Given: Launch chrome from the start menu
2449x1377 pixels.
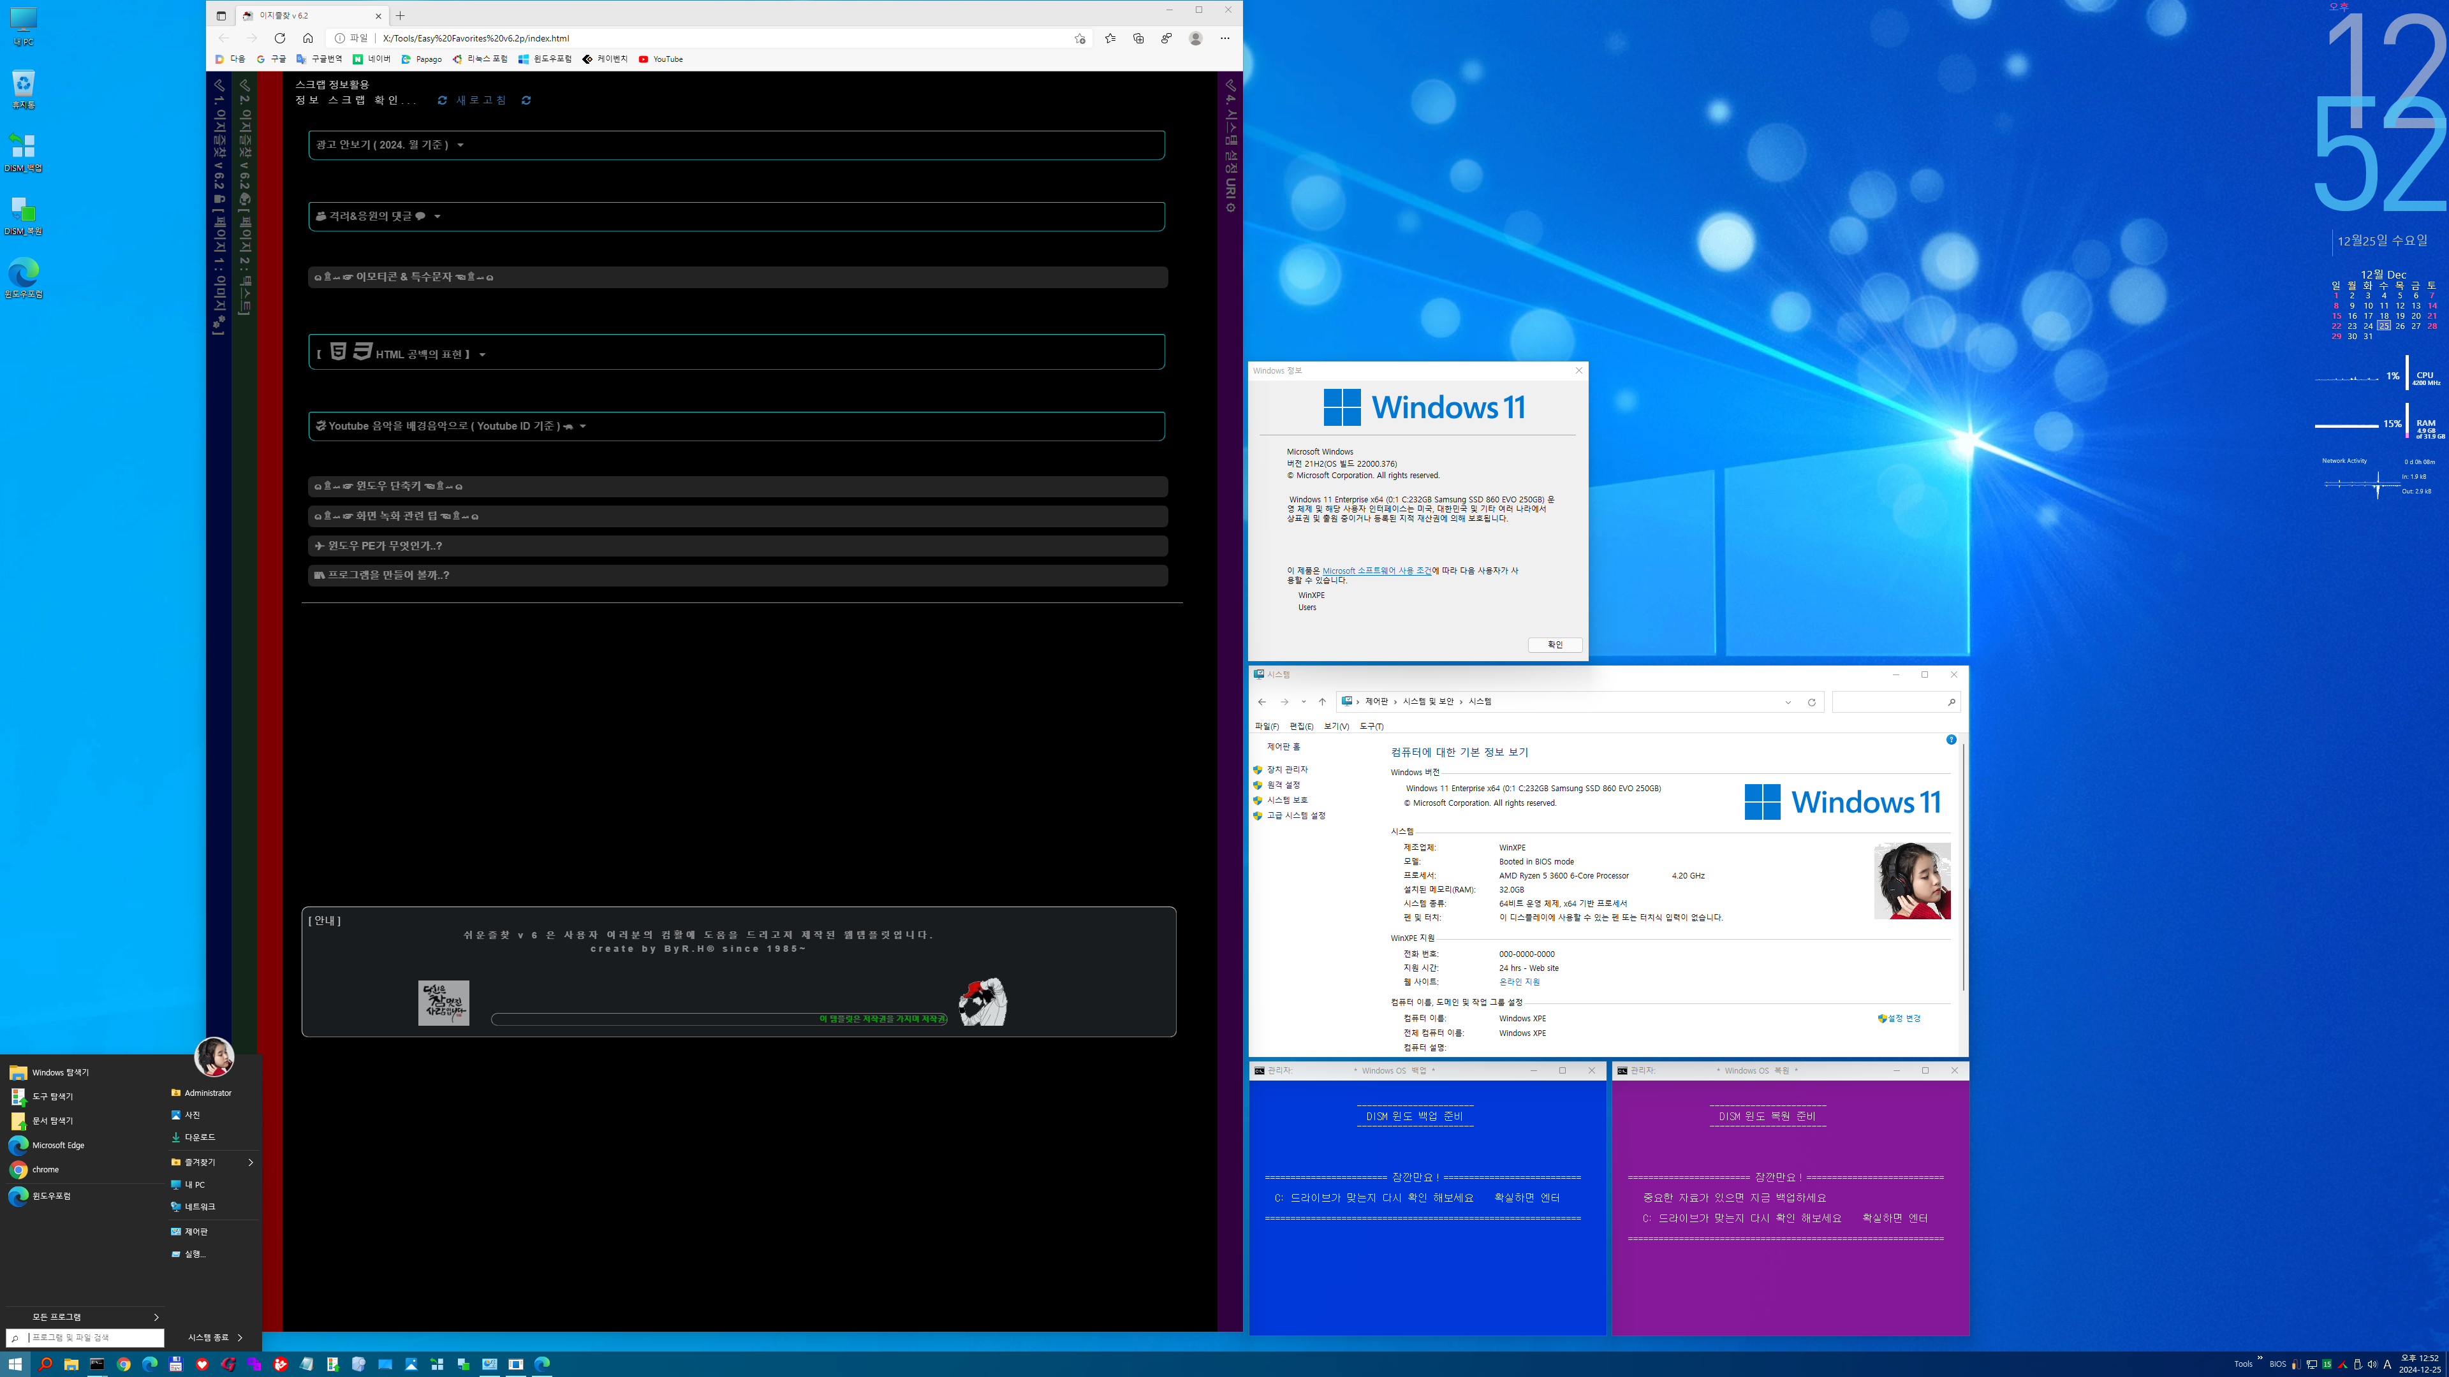Looking at the screenshot, I should pos(84,1170).
